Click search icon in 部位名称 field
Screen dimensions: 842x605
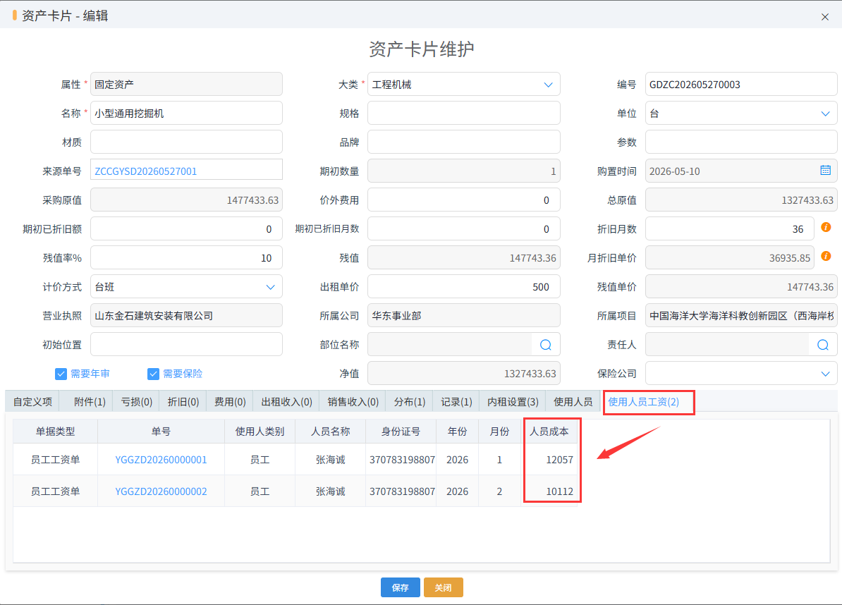pyautogui.click(x=546, y=345)
